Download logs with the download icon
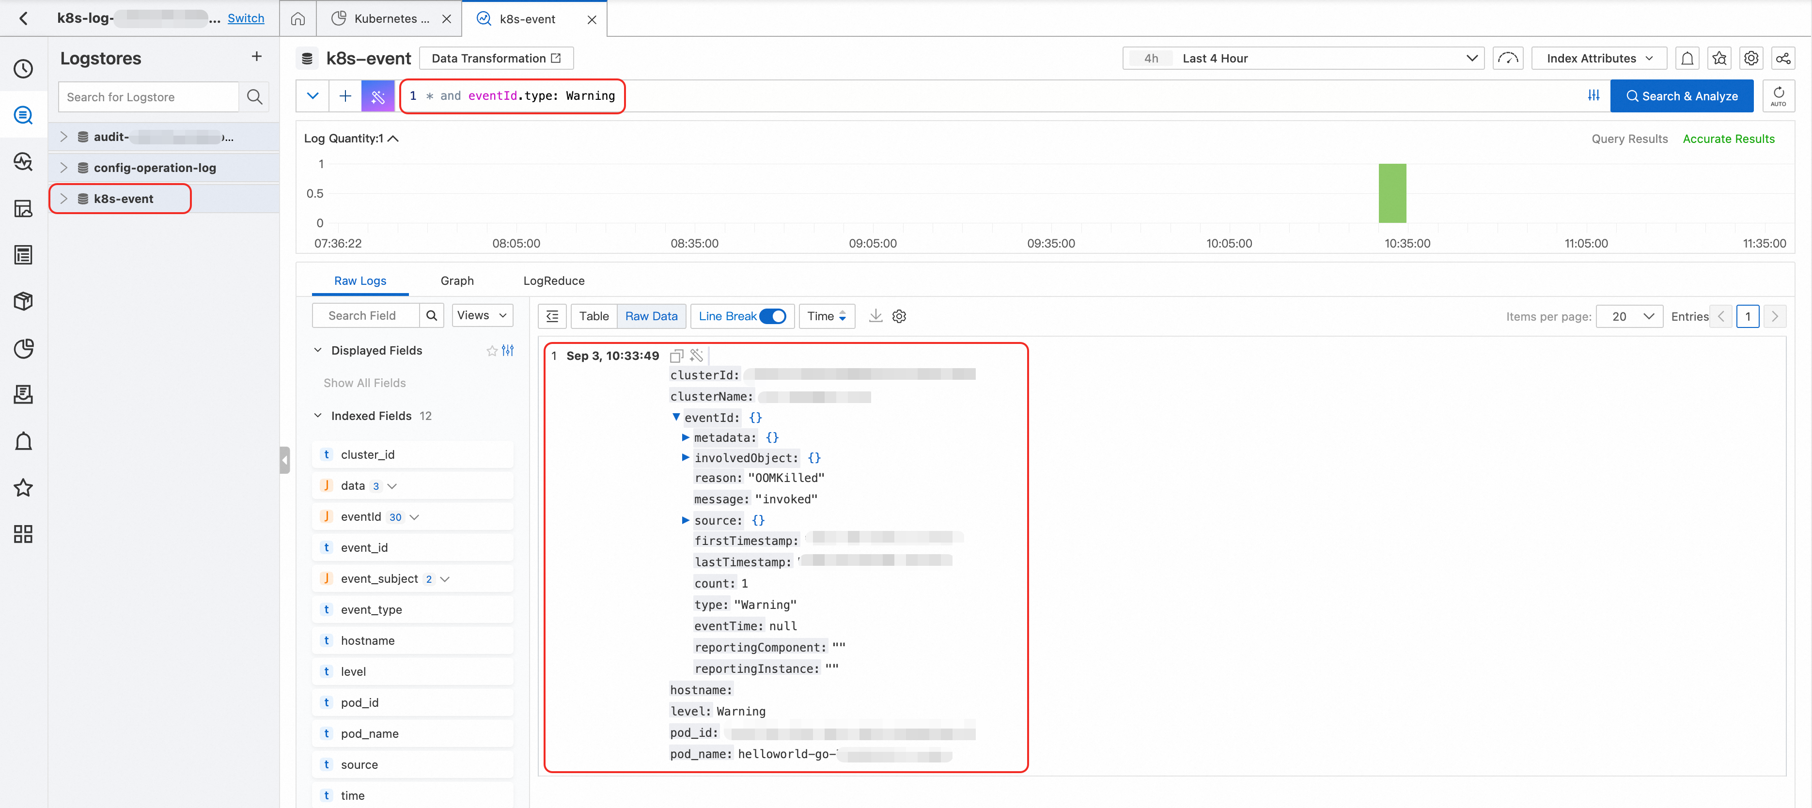 point(875,316)
